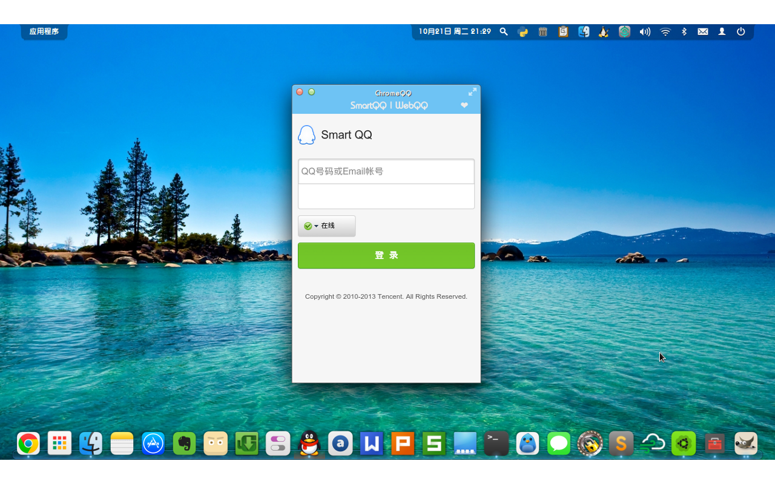This screenshot has width=775, height=484.
Task: Open the round 'a' icon in dock
Action: 340,443
